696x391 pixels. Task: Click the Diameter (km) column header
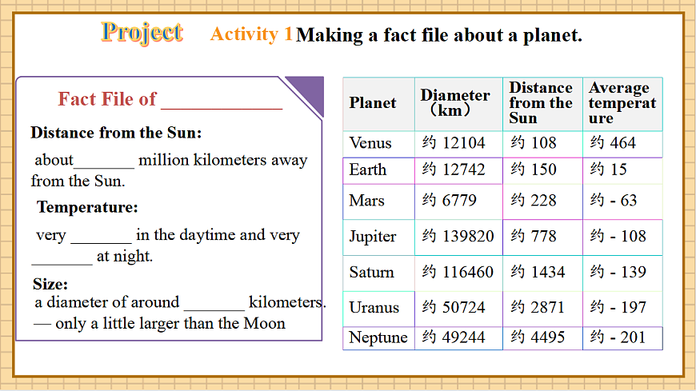pos(458,103)
